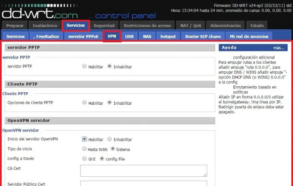The image size is (293, 186).
Task: Open the NAS sub-tab
Action: pyautogui.click(x=147, y=36)
